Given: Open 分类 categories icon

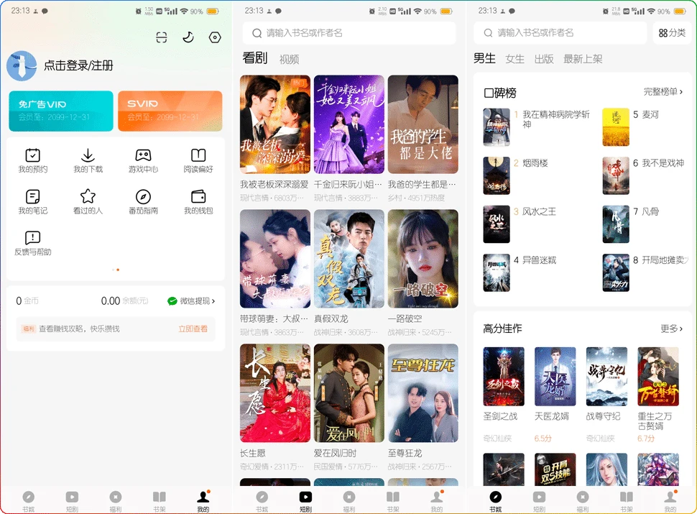Looking at the screenshot, I should [672, 33].
